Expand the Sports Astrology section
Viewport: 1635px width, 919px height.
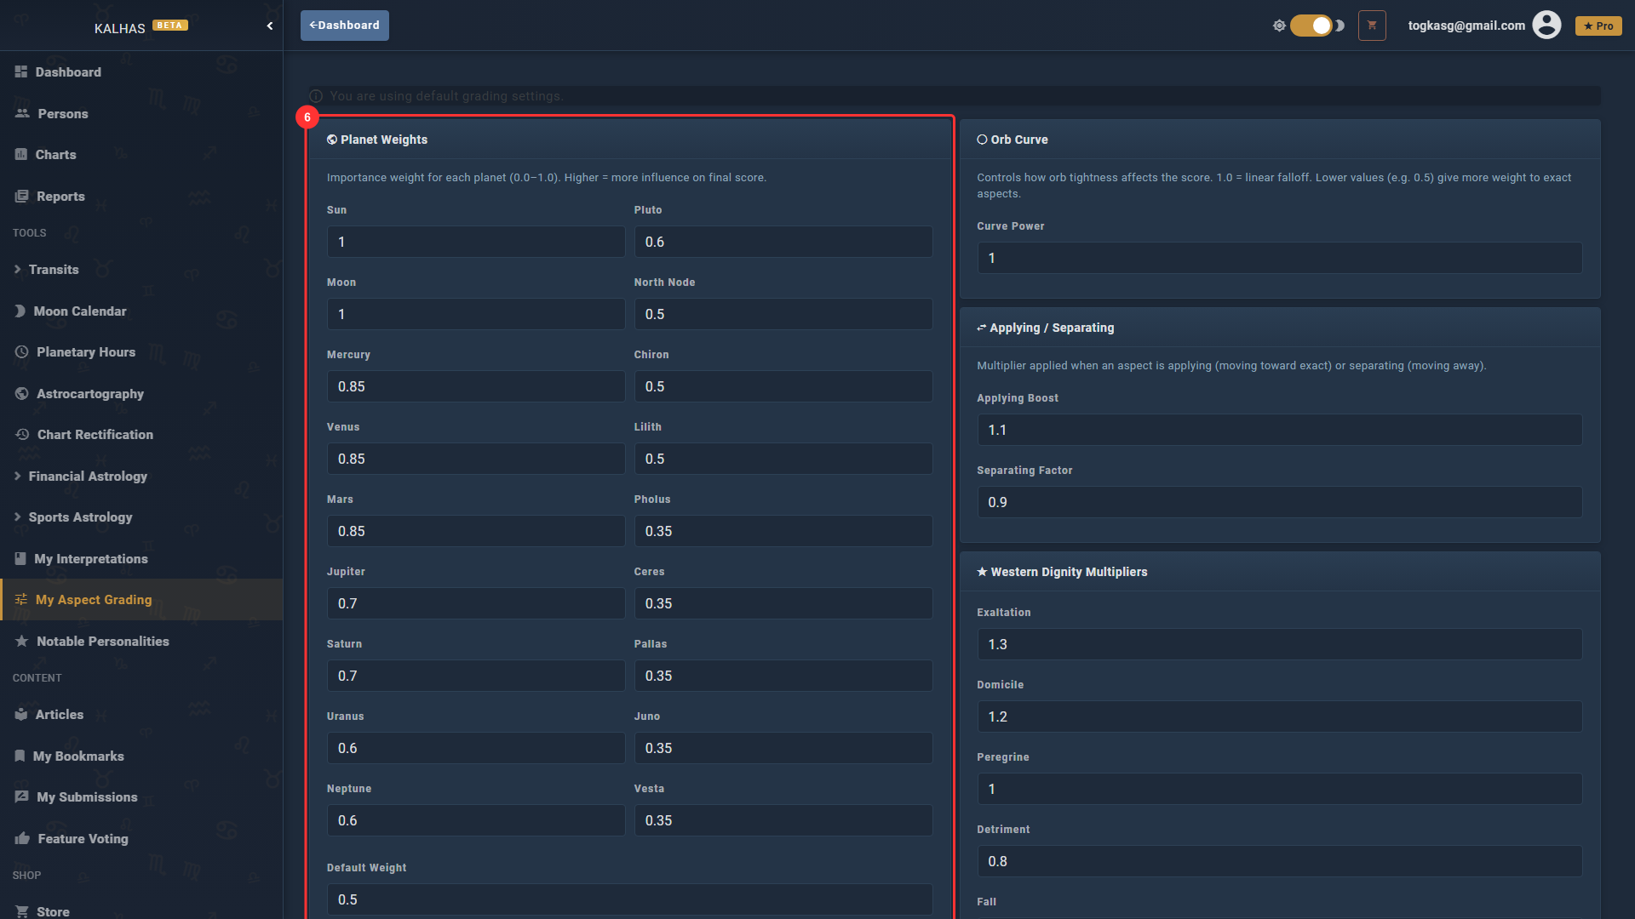click(x=80, y=517)
